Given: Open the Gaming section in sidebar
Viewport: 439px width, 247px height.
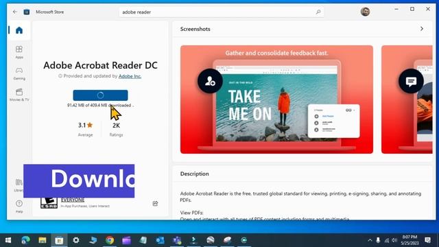Looking at the screenshot, I should click(19, 73).
